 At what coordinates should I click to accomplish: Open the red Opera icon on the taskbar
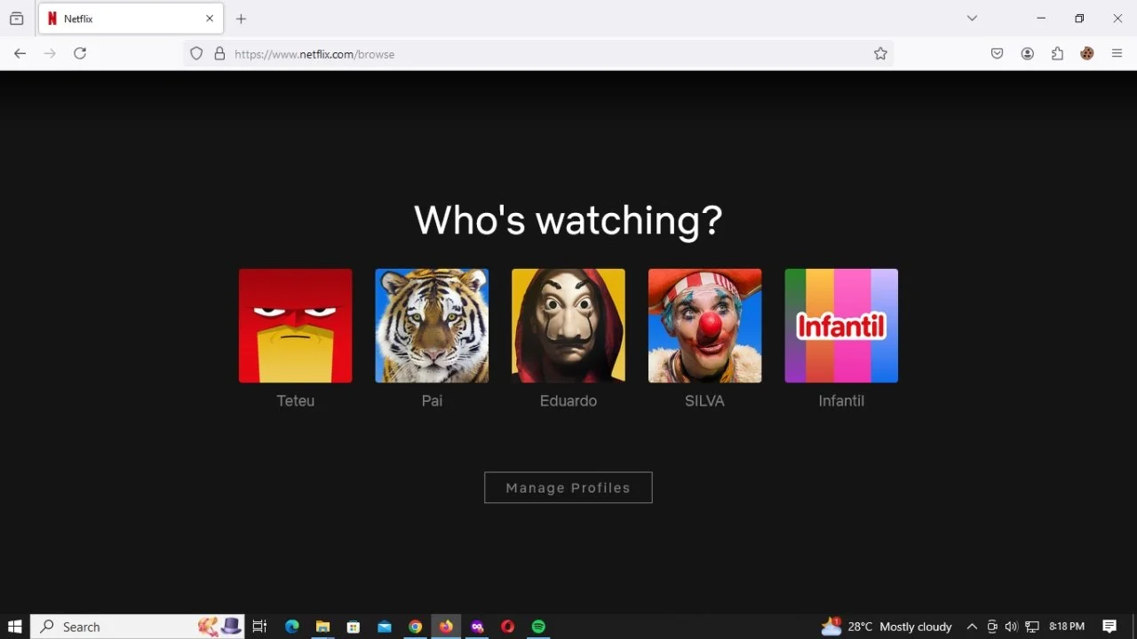coord(507,627)
